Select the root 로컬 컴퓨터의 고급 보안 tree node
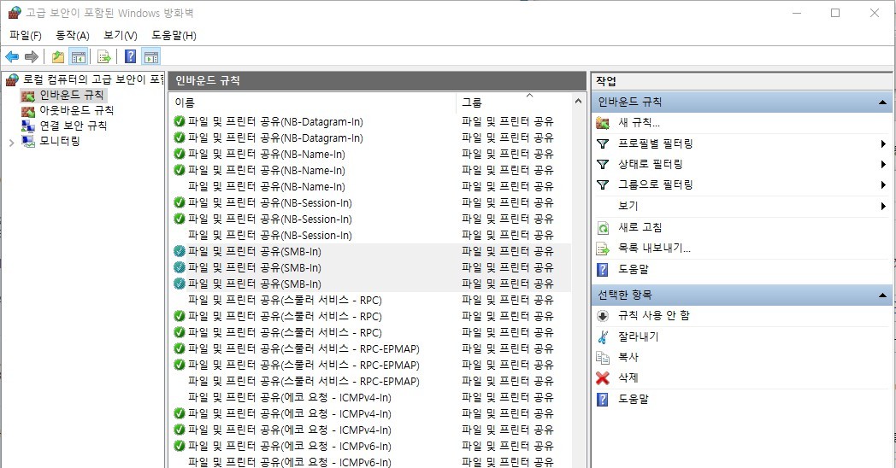 tap(92, 79)
